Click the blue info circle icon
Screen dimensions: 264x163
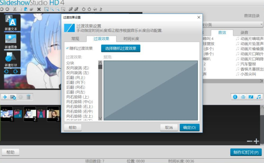(235, 97)
